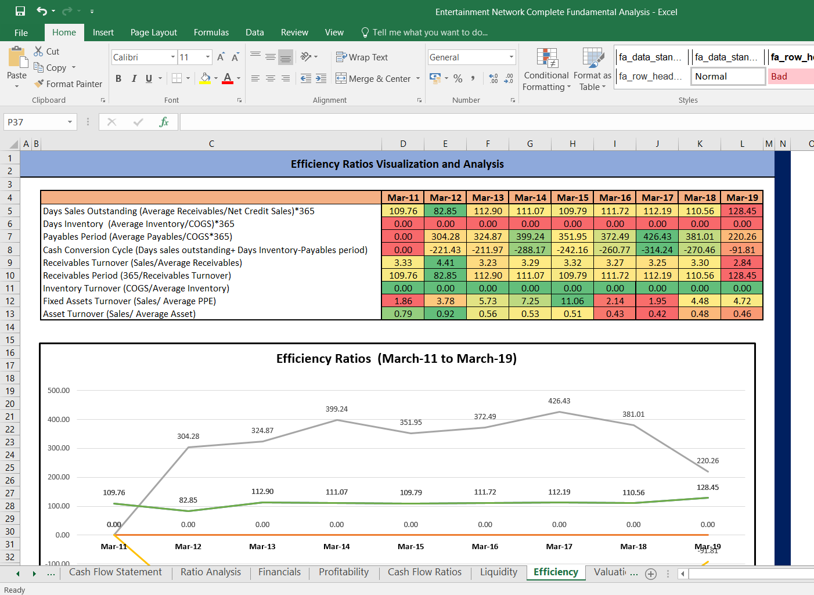Click the Tell me what you want search
This screenshot has height=595, width=814.
pyautogui.click(x=424, y=33)
